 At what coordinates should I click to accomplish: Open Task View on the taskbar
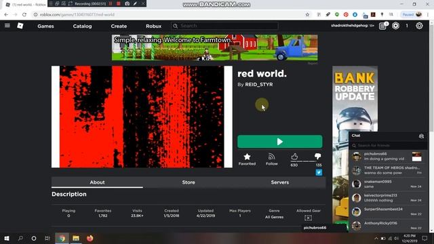tap(47, 238)
